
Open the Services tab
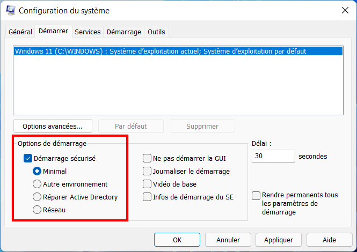(88, 32)
